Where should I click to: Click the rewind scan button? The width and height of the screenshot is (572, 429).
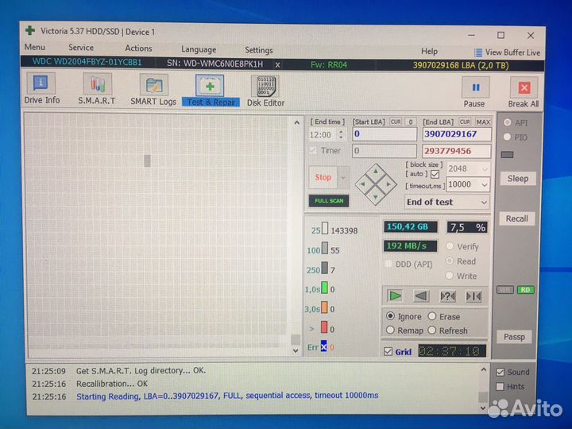(421, 296)
